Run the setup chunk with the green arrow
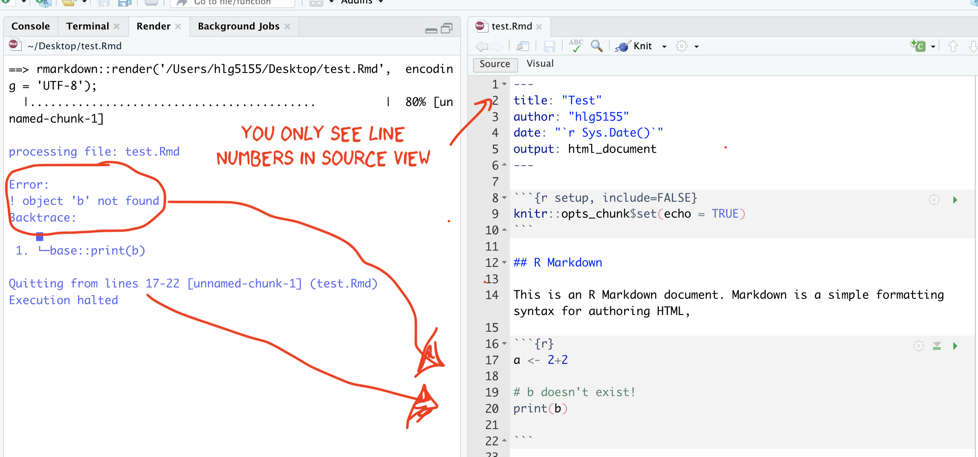The width and height of the screenshot is (978, 457). click(x=955, y=200)
